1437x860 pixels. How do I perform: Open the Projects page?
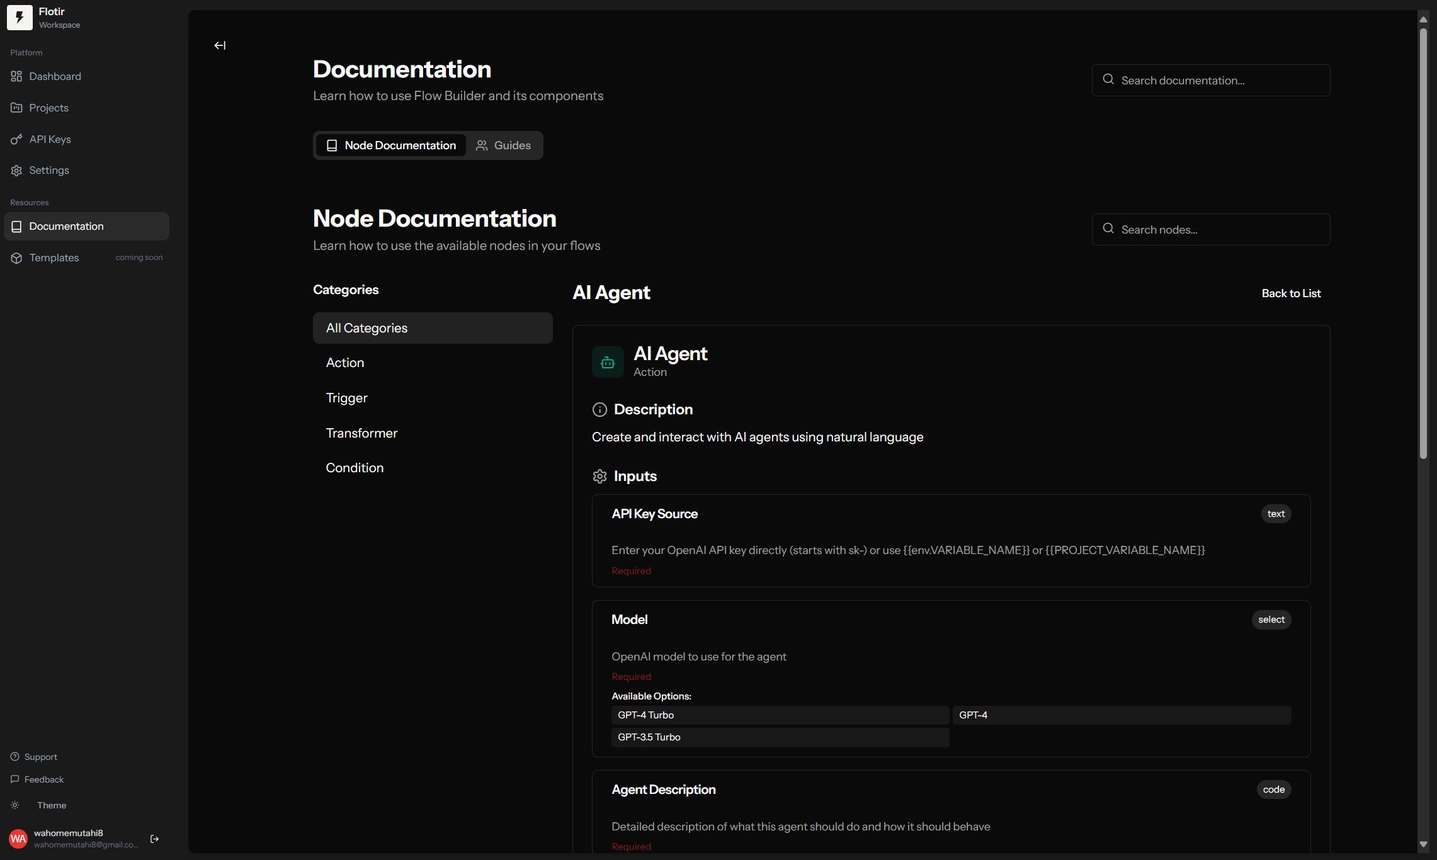pos(48,108)
